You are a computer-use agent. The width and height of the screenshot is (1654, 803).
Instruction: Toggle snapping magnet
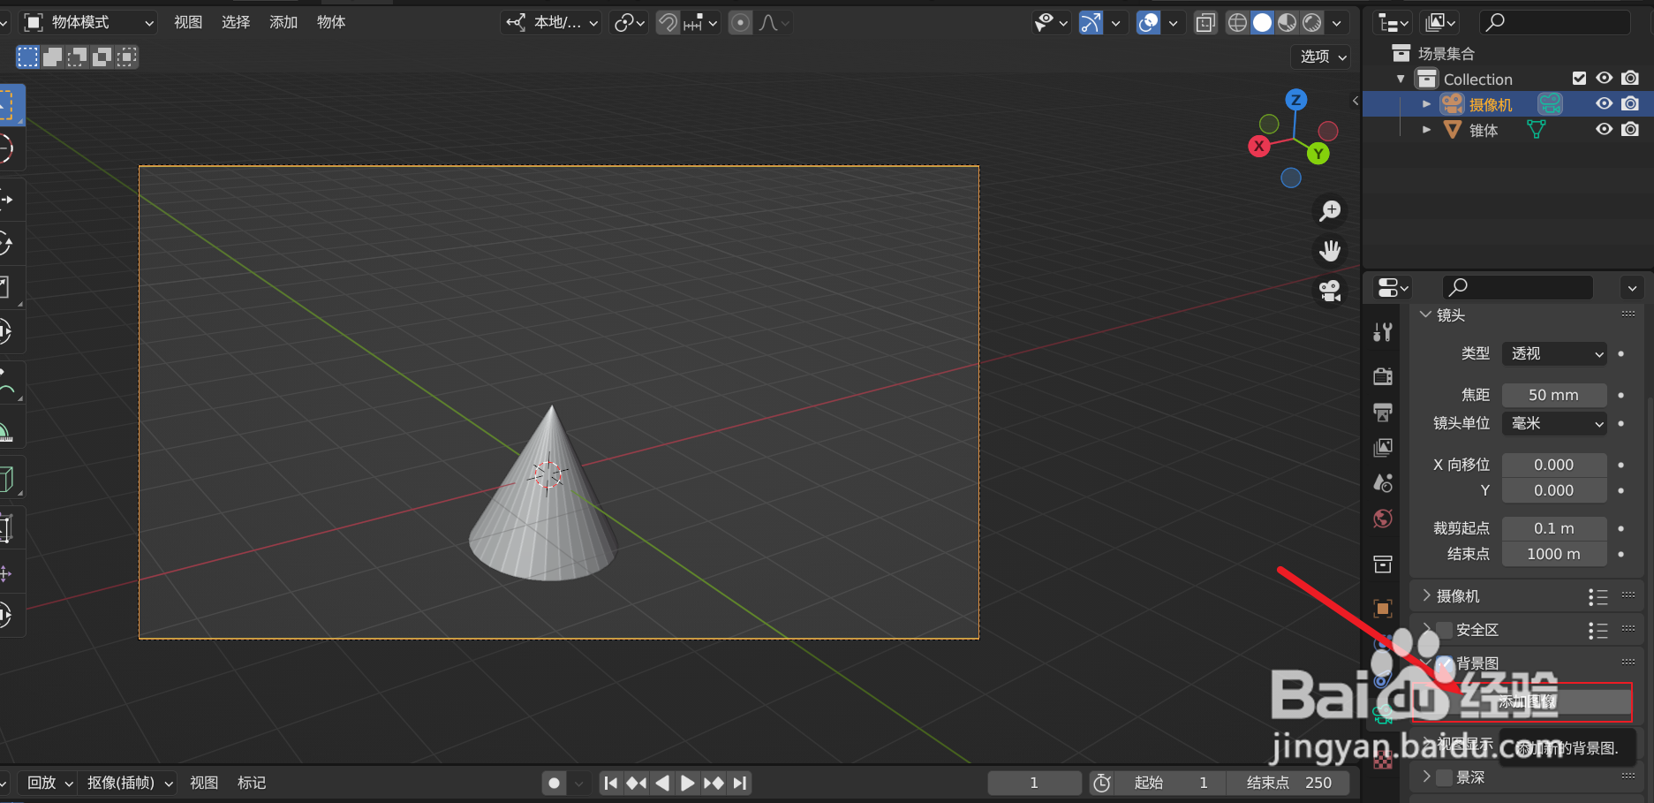tap(668, 23)
